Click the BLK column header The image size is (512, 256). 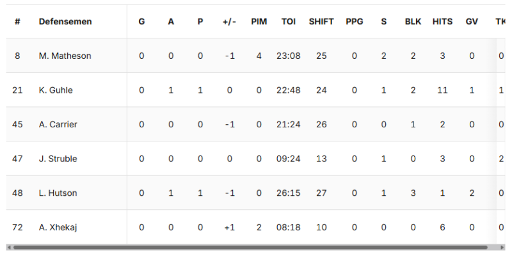pos(413,22)
